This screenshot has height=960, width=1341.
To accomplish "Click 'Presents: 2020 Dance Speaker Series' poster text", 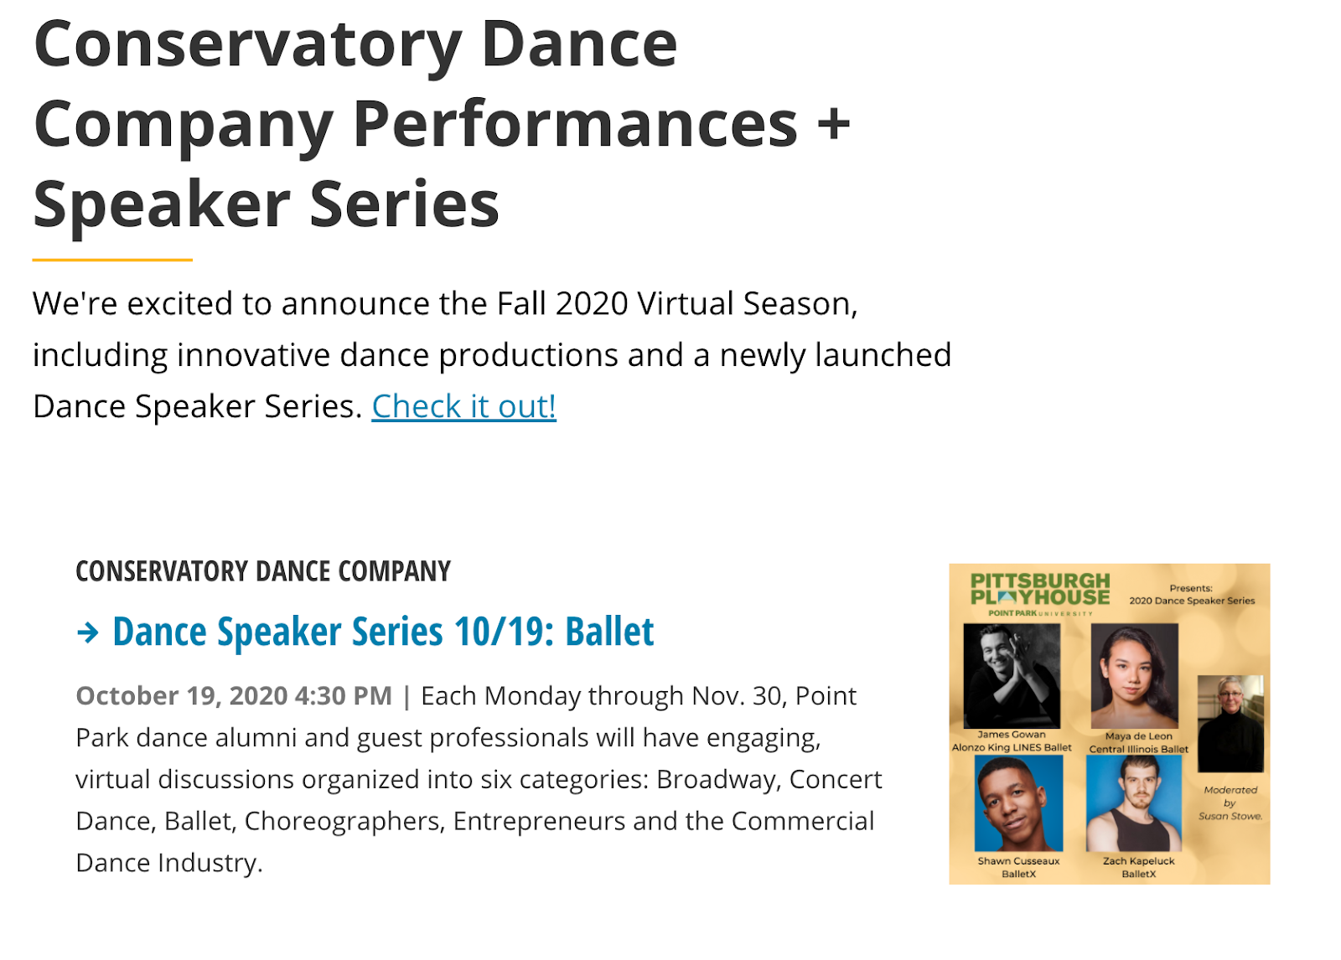I will pyautogui.click(x=1192, y=595).
